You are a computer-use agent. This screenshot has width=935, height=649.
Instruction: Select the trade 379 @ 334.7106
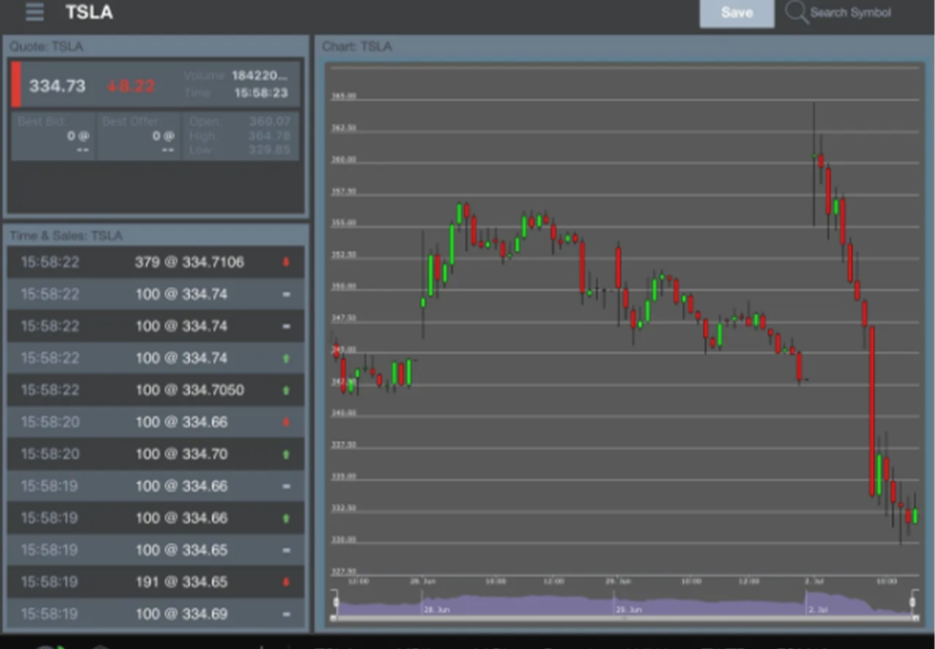coord(155,262)
